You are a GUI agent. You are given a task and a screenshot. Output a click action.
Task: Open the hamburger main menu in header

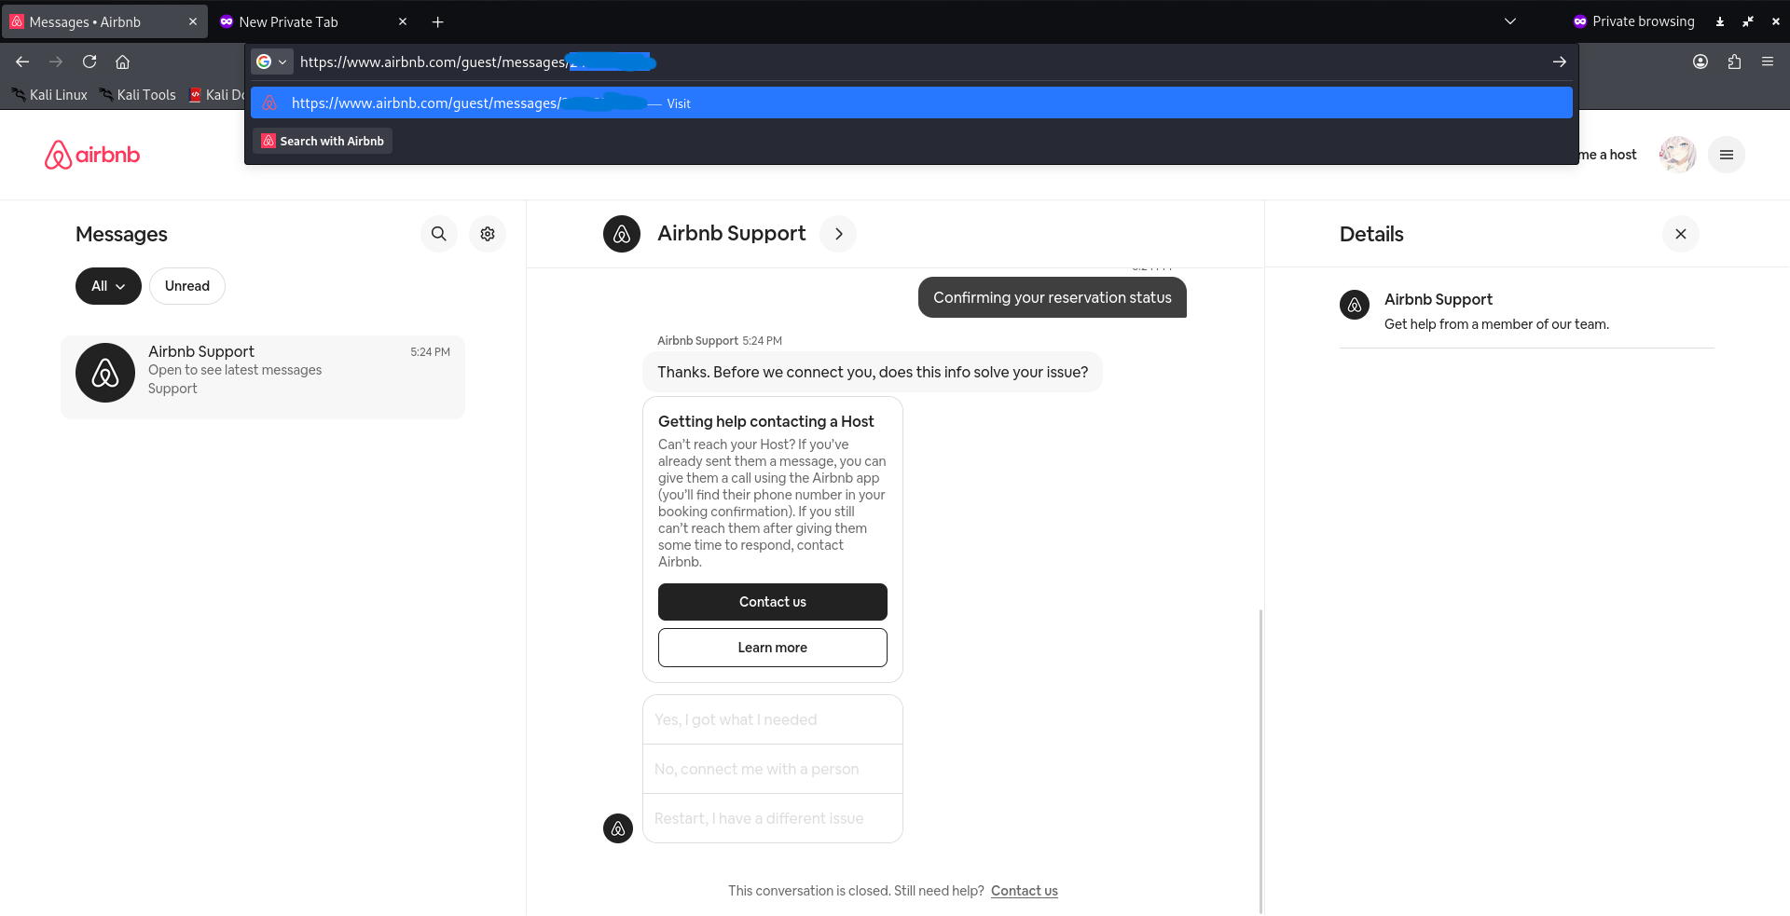[1726, 155]
